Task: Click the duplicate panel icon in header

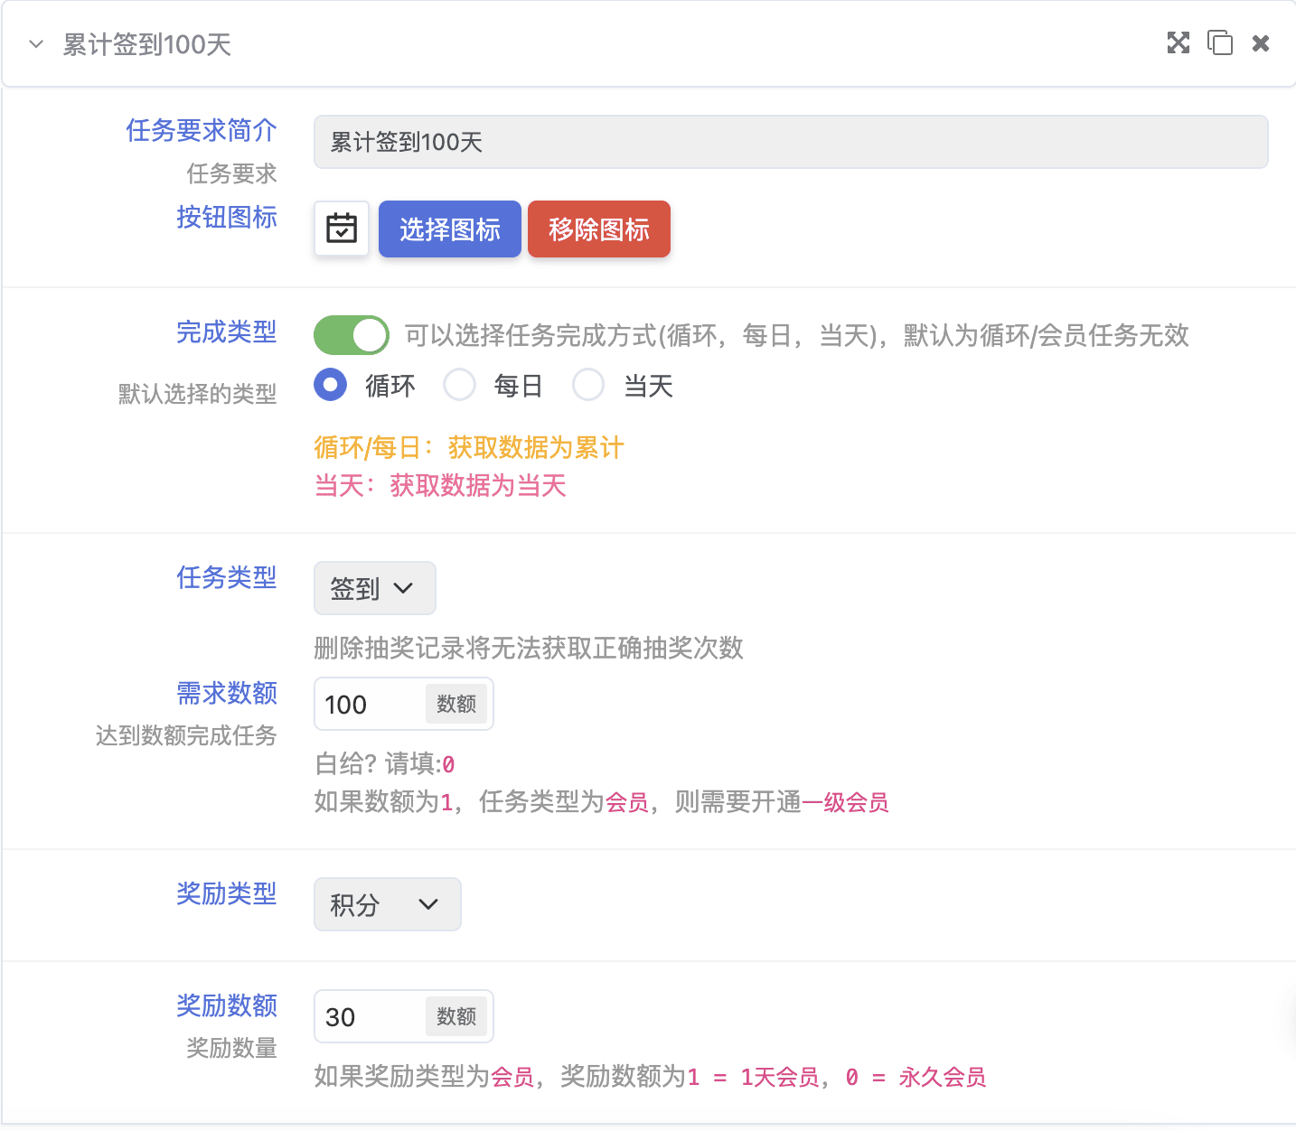Action: 1219,43
